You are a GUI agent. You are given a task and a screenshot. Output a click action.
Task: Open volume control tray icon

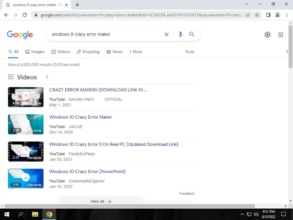coord(256,214)
